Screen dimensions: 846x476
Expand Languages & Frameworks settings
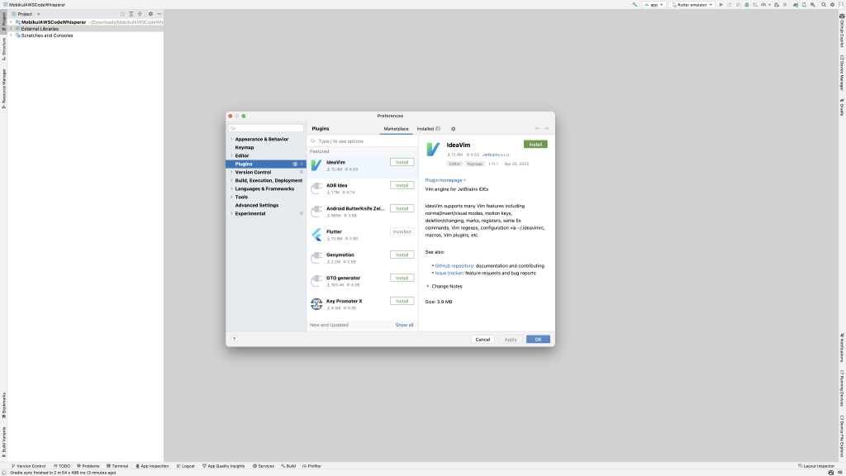pyautogui.click(x=232, y=189)
